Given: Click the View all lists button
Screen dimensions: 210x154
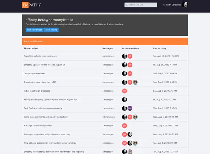Looking at the screenshot, I should (51, 30).
